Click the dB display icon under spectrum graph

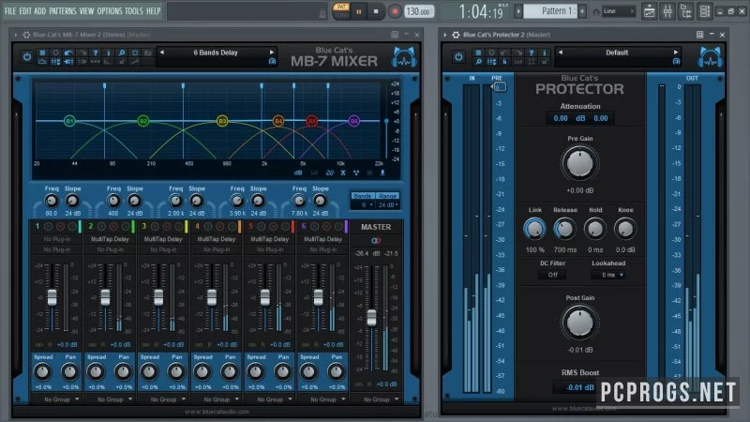[298, 173]
